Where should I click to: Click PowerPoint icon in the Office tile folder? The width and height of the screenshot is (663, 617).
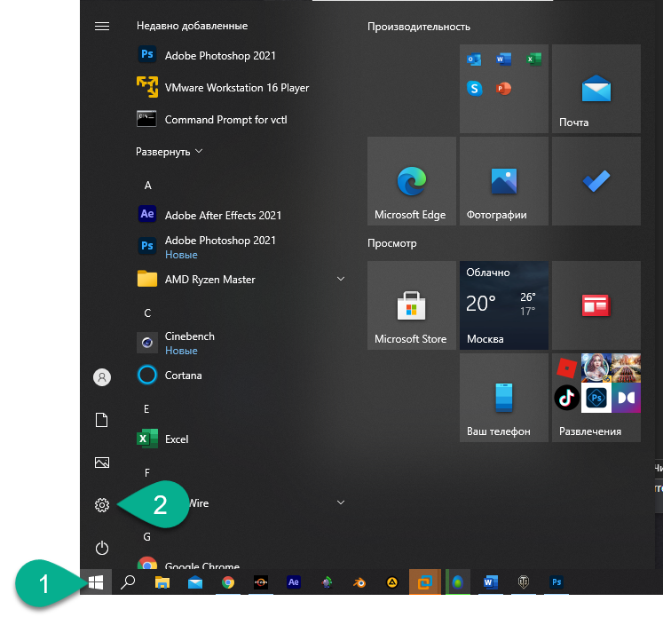(x=503, y=89)
